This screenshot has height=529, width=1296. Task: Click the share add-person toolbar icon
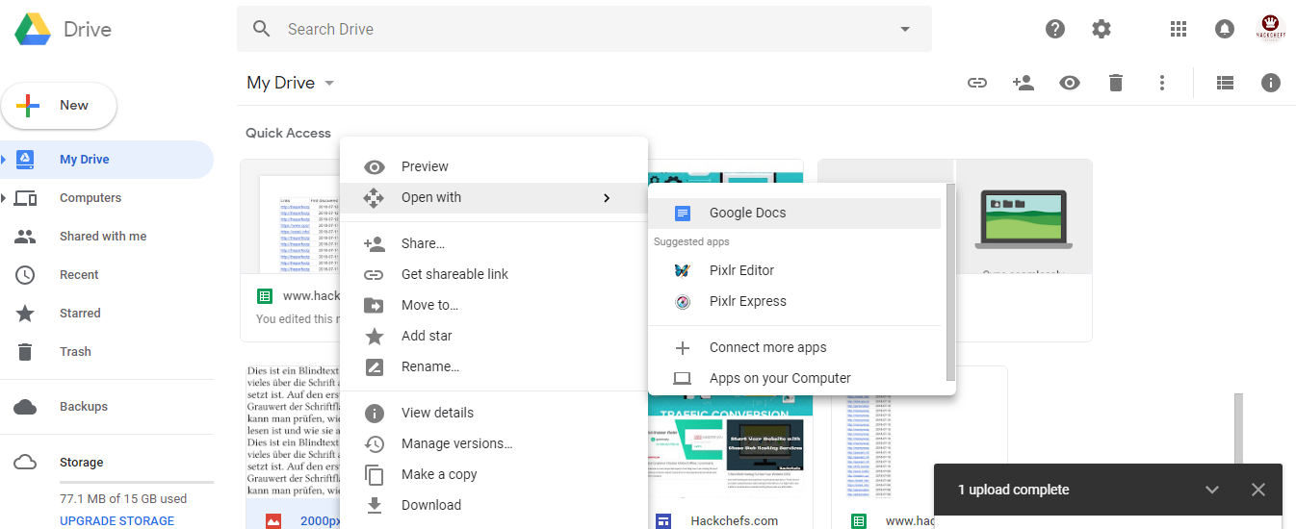coord(1024,83)
